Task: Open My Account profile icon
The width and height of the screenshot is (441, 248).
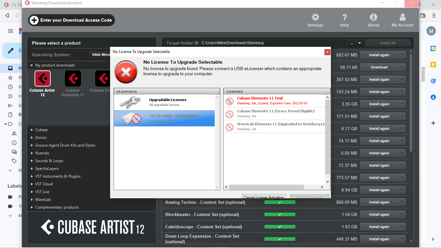Action: 402,20
